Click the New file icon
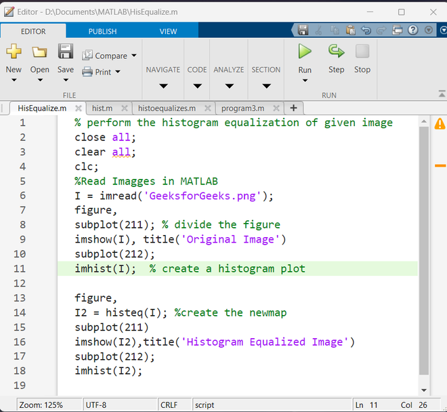Screen dimensions: 447x412 coord(14,52)
